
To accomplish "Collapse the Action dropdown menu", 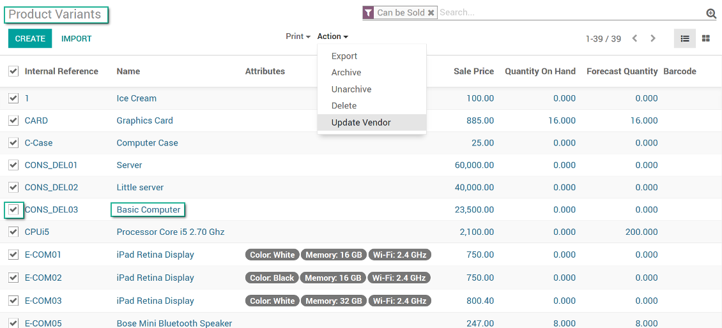I will pyautogui.click(x=332, y=37).
